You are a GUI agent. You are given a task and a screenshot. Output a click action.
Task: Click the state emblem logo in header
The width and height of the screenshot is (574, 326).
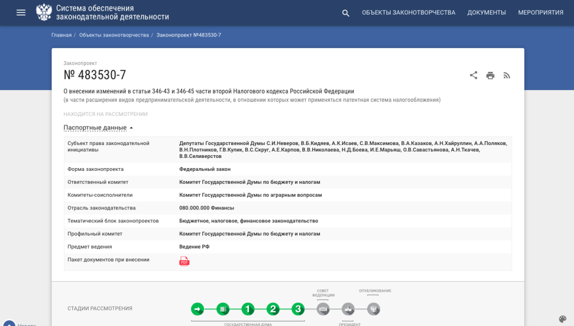pos(44,12)
